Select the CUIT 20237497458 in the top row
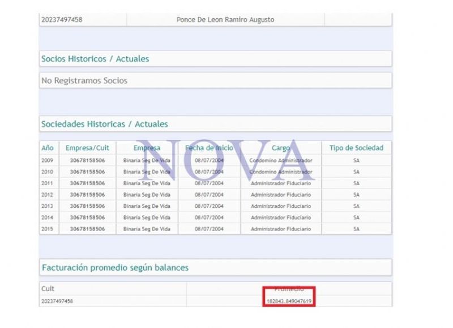 click(x=62, y=20)
